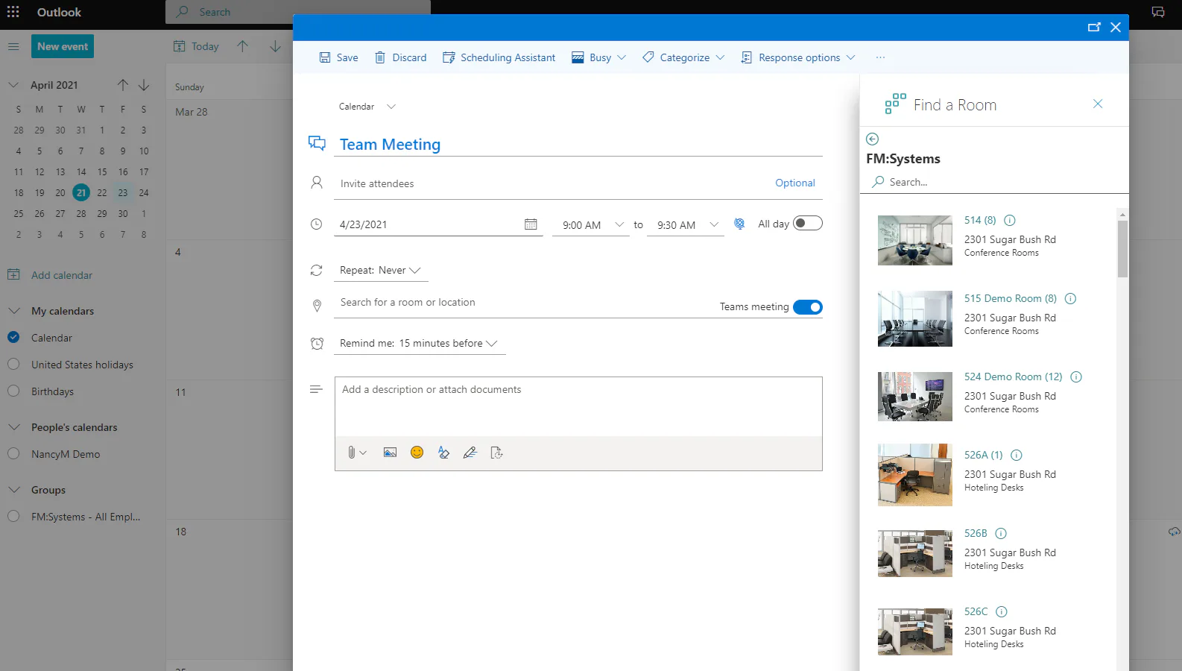Click the Optional attendees link
The width and height of the screenshot is (1182, 671).
[795, 183]
